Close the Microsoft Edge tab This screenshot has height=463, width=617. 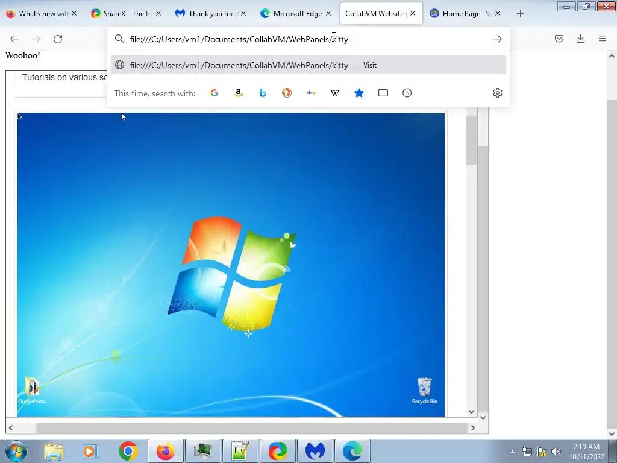(x=328, y=13)
